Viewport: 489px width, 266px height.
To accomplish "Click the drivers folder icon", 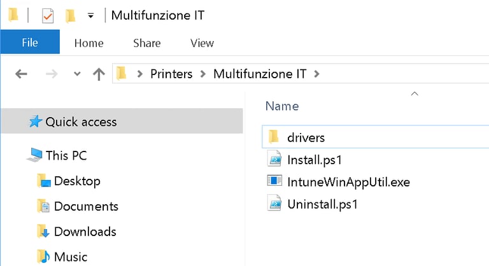I will [x=274, y=137].
